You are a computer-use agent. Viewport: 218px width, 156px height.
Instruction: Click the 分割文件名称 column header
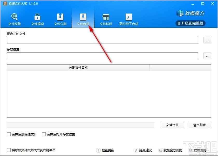coord(78,68)
